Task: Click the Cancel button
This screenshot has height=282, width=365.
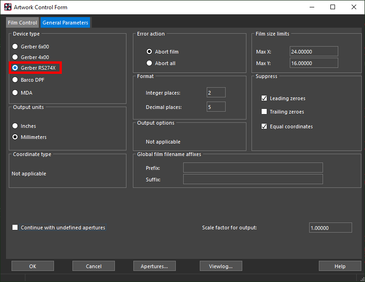Action: [94, 266]
